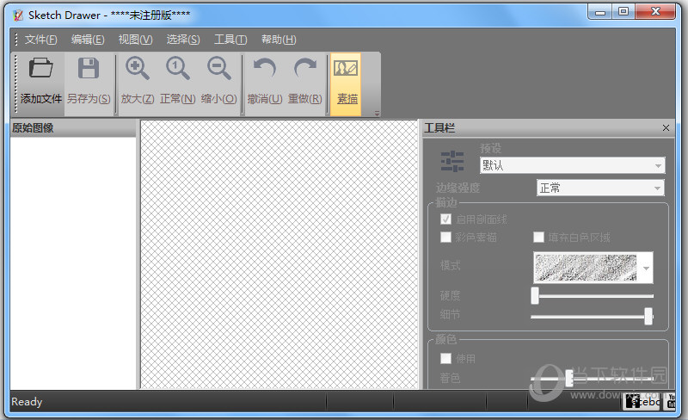Viewport: 688px width, 420px height.
Task: Open the 编辑(E) menu
Action: (x=88, y=40)
